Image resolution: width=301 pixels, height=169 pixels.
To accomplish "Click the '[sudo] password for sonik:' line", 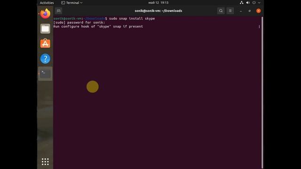I will pyautogui.click(x=79, y=23).
